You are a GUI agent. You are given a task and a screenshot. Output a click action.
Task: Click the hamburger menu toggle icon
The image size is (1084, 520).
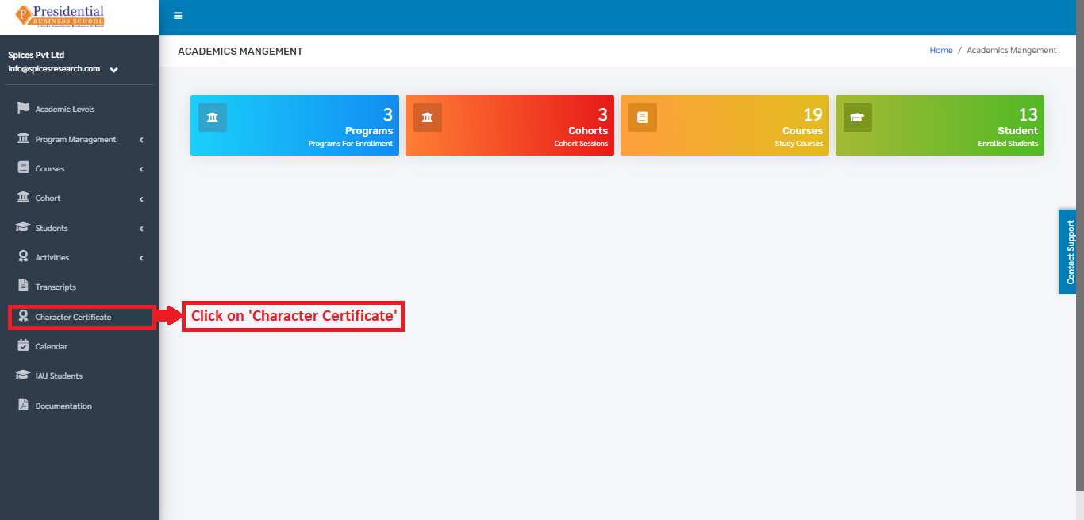[x=178, y=16]
